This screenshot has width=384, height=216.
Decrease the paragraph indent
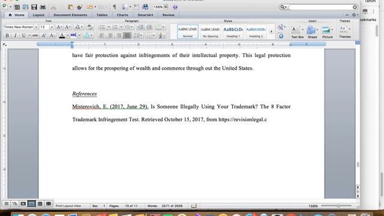point(140,27)
